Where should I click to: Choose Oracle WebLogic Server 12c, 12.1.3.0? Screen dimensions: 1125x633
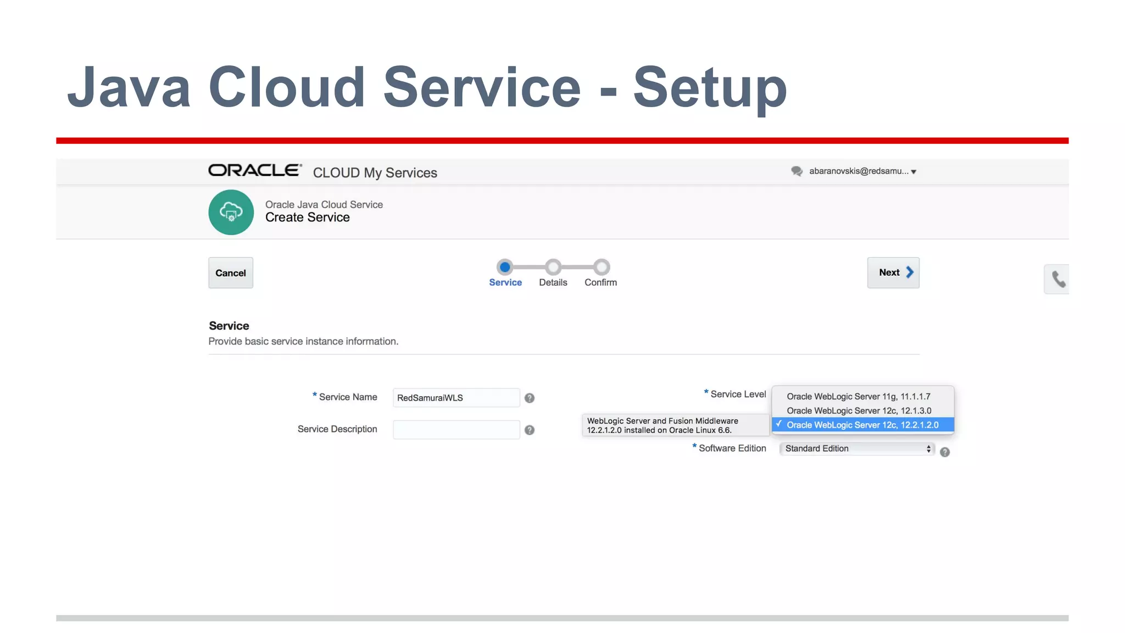tap(863, 410)
